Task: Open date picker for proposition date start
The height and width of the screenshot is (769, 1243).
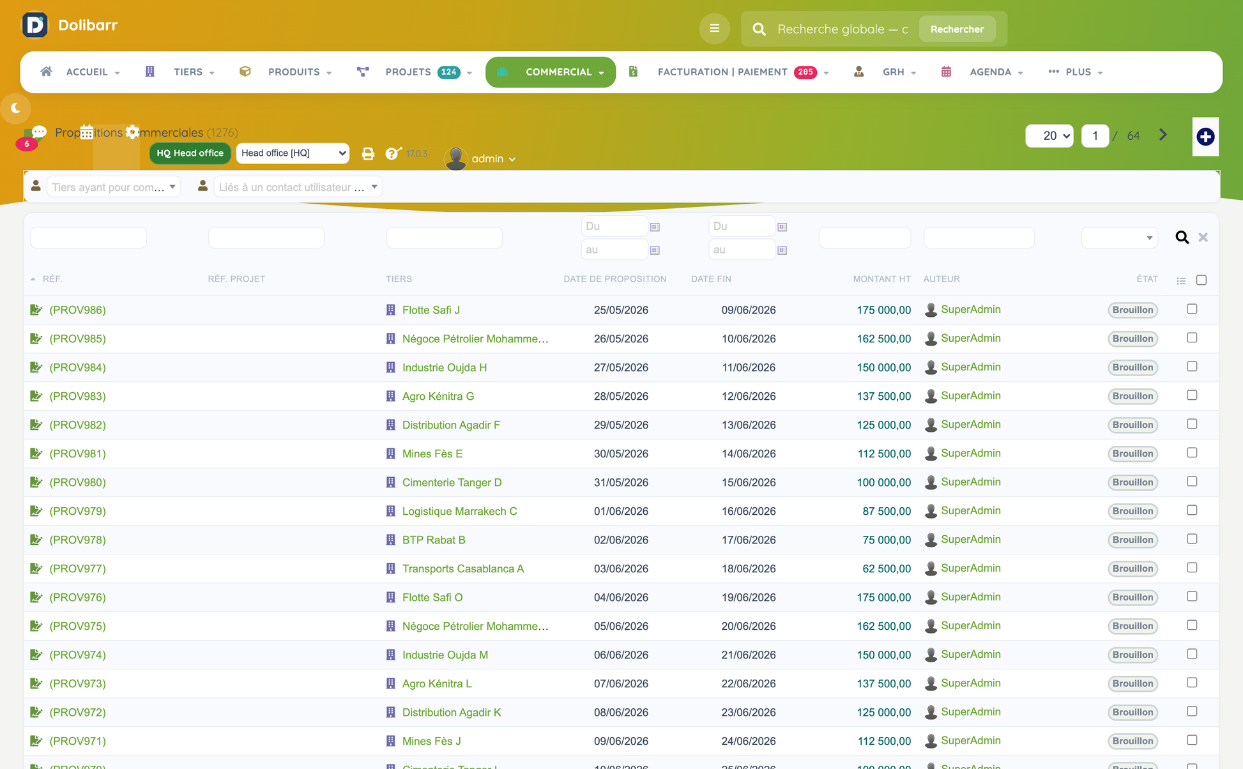Action: click(655, 227)
